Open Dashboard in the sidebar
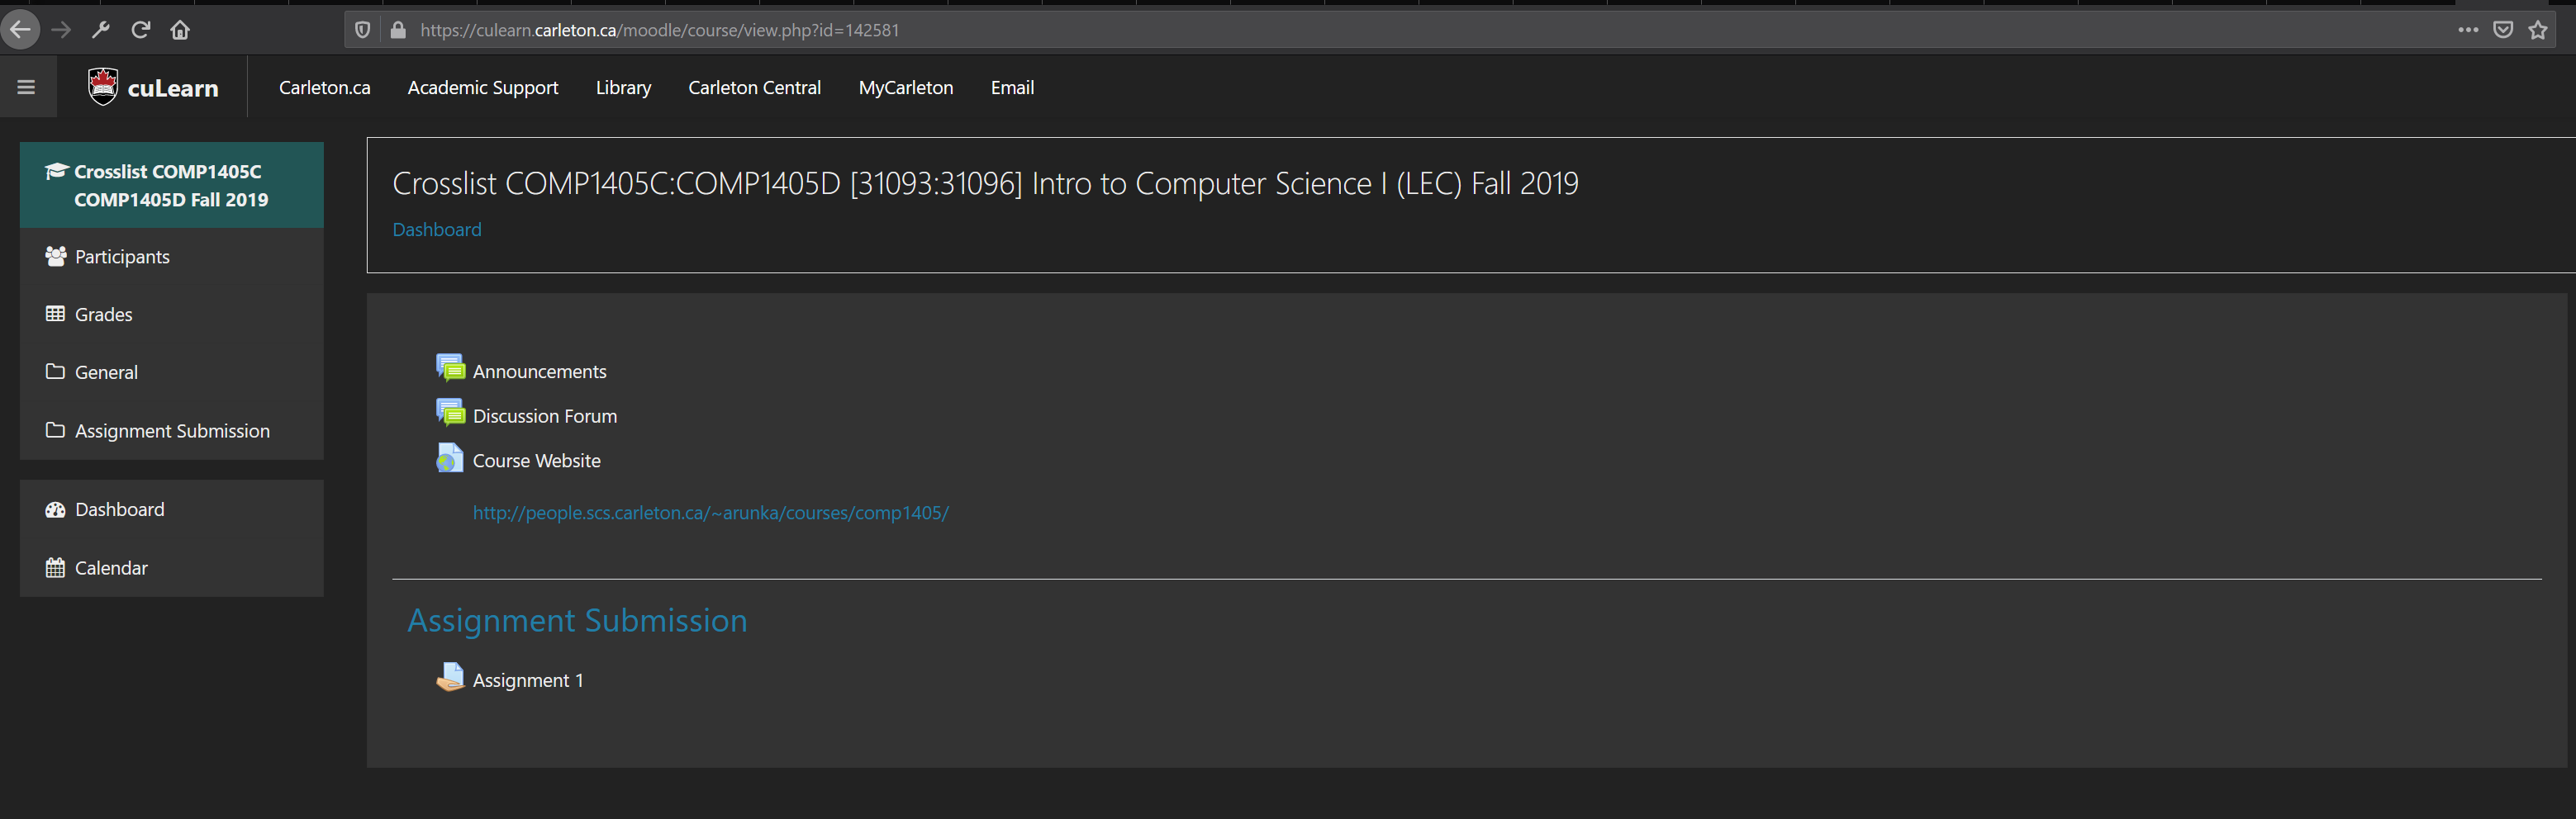The height and width of the screenshot is (819, 2576). pyautogui.click(x=172, y=509)
